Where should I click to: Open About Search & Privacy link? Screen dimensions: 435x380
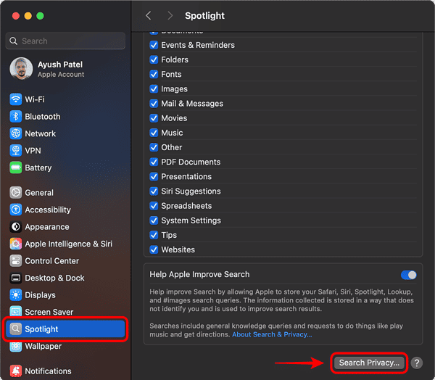pyautogui.click(x=272, y=334)
